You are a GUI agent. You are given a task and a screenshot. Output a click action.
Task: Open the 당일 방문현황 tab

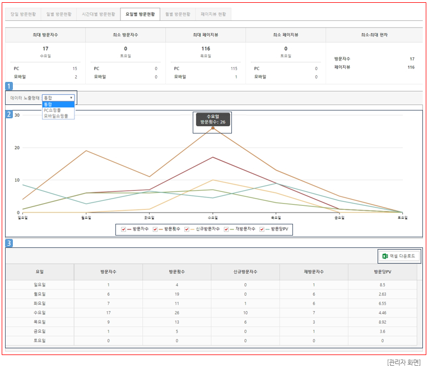coord(23,14)
